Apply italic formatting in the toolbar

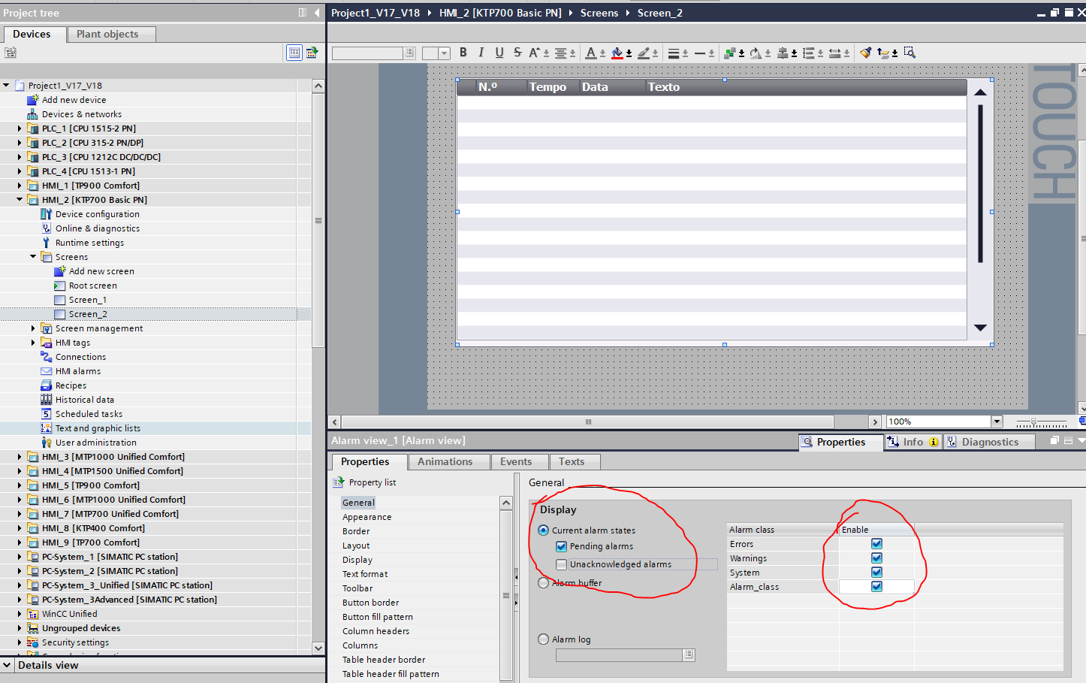[481, 53]
